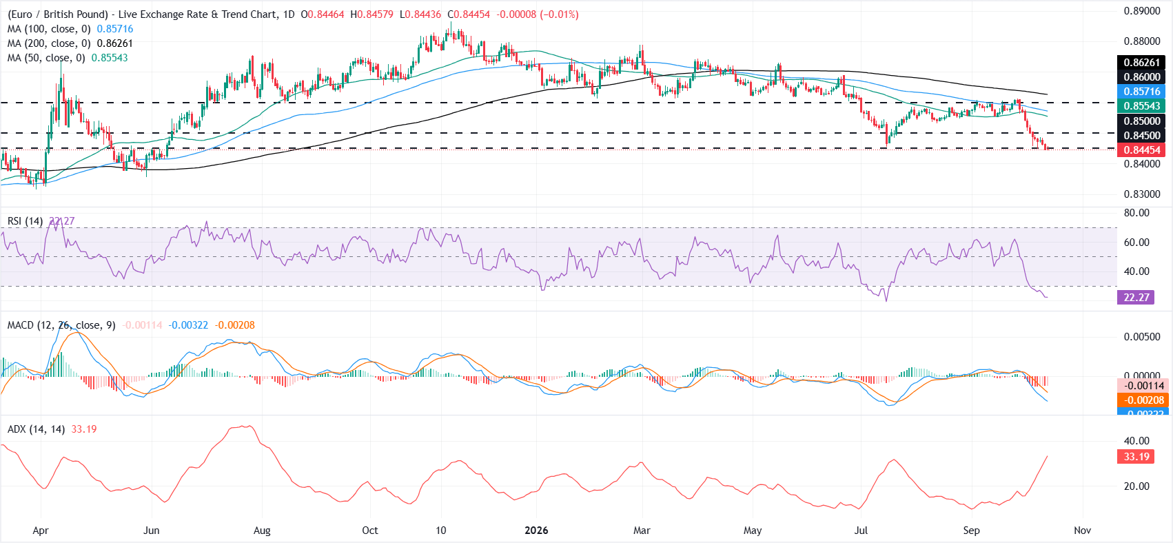This screenshot has width=1173, height=545.
Task: Select the high price H0.84579
Action: 372,14
